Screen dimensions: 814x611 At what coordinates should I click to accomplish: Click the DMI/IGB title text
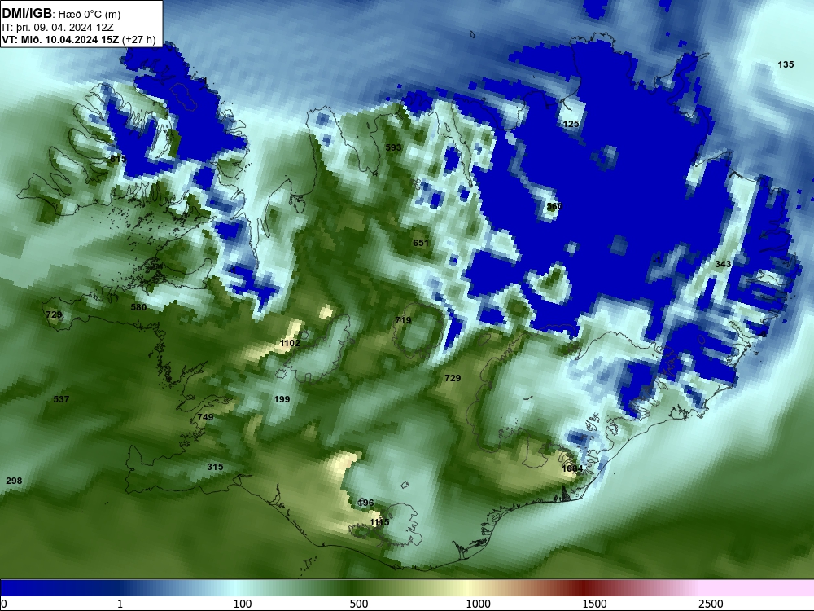click(x=27, y=14)
